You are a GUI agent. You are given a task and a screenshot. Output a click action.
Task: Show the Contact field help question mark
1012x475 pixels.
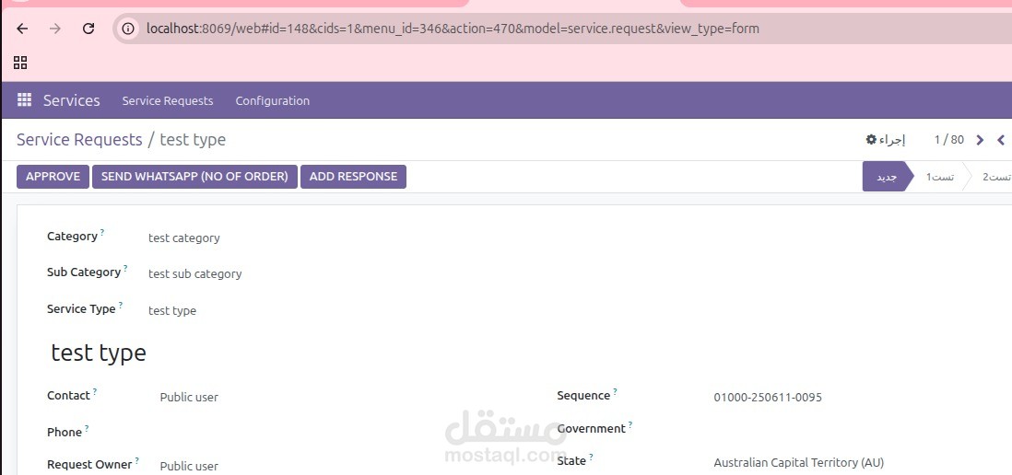(95, 391)
